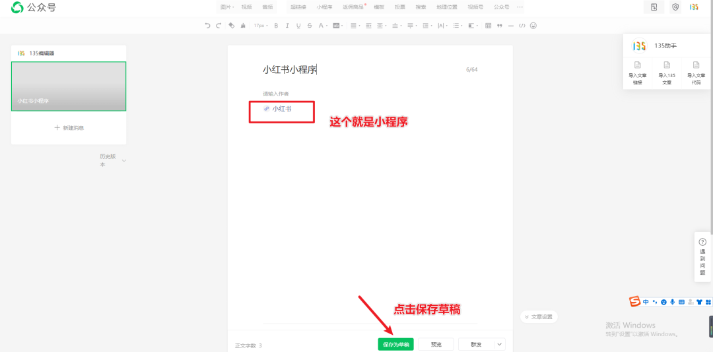Screen dimensions: 713x352
Task: Click the import document icon at top right
Action: [x=654, y=7]
